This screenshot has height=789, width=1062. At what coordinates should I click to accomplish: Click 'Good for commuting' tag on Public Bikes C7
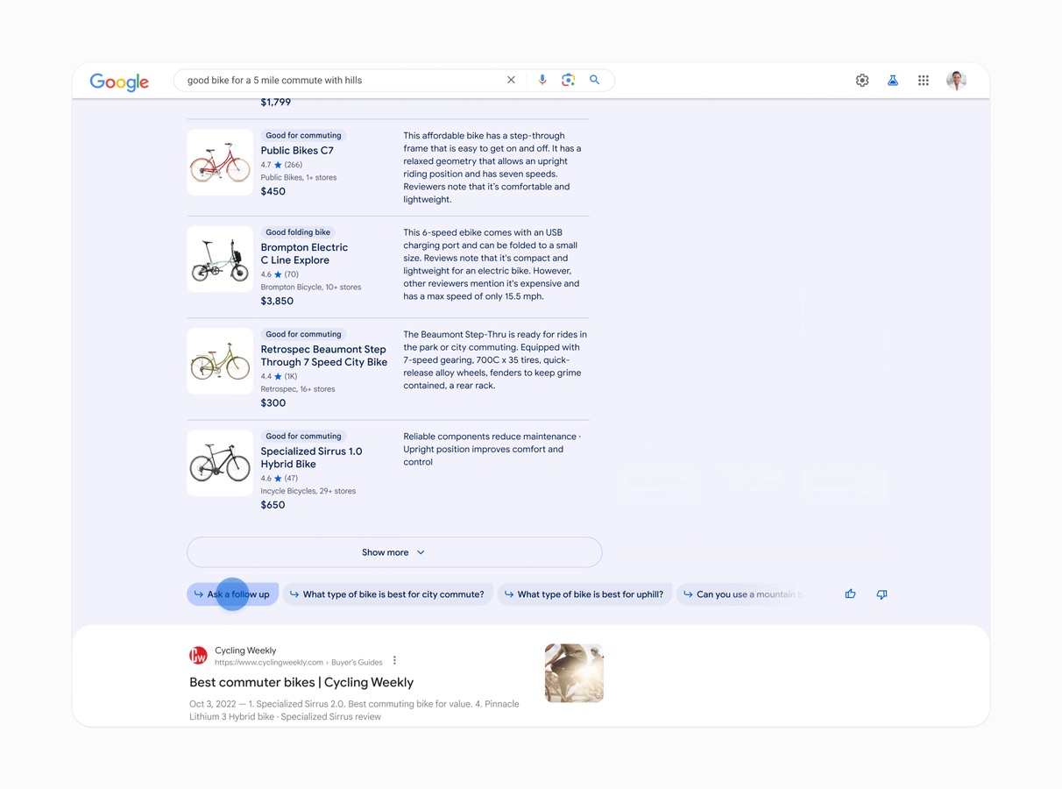(303, 135)
